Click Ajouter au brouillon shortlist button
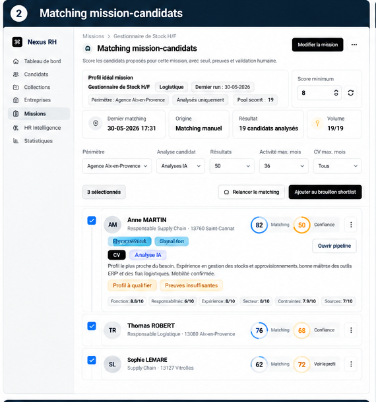 coord(325,192)
